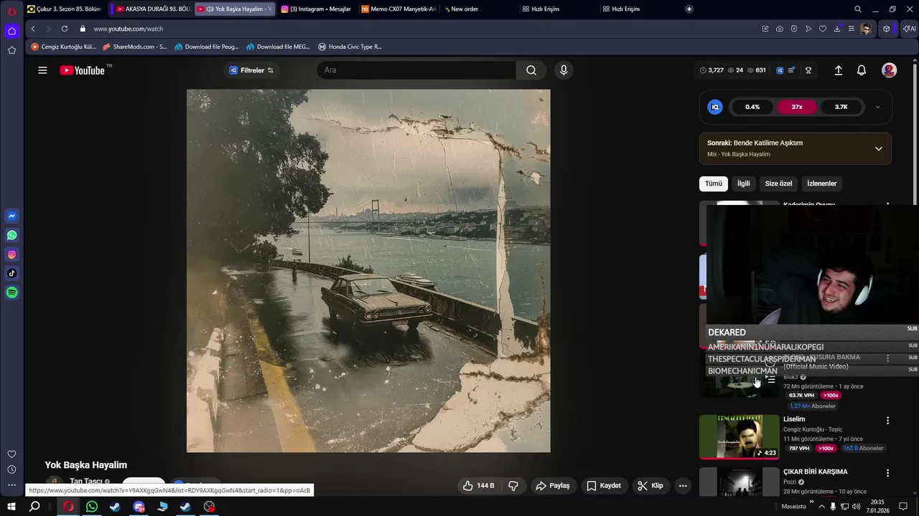
Task: Show hidden system tray icons chevron
Action: point(821,507)
